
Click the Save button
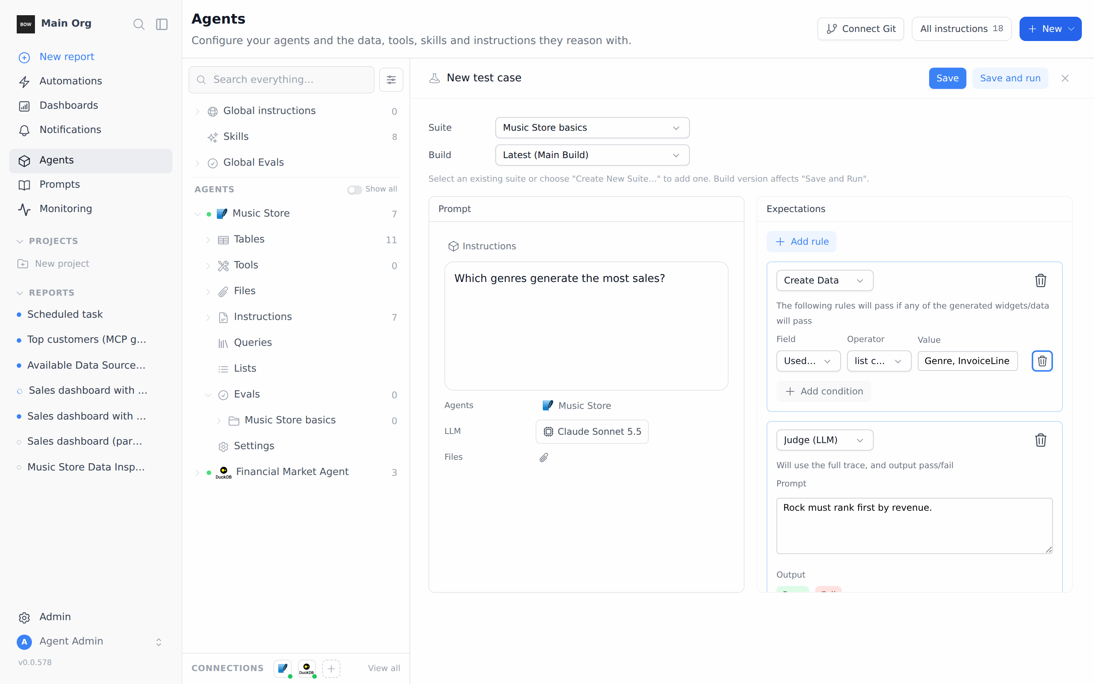tap(947, 78)
